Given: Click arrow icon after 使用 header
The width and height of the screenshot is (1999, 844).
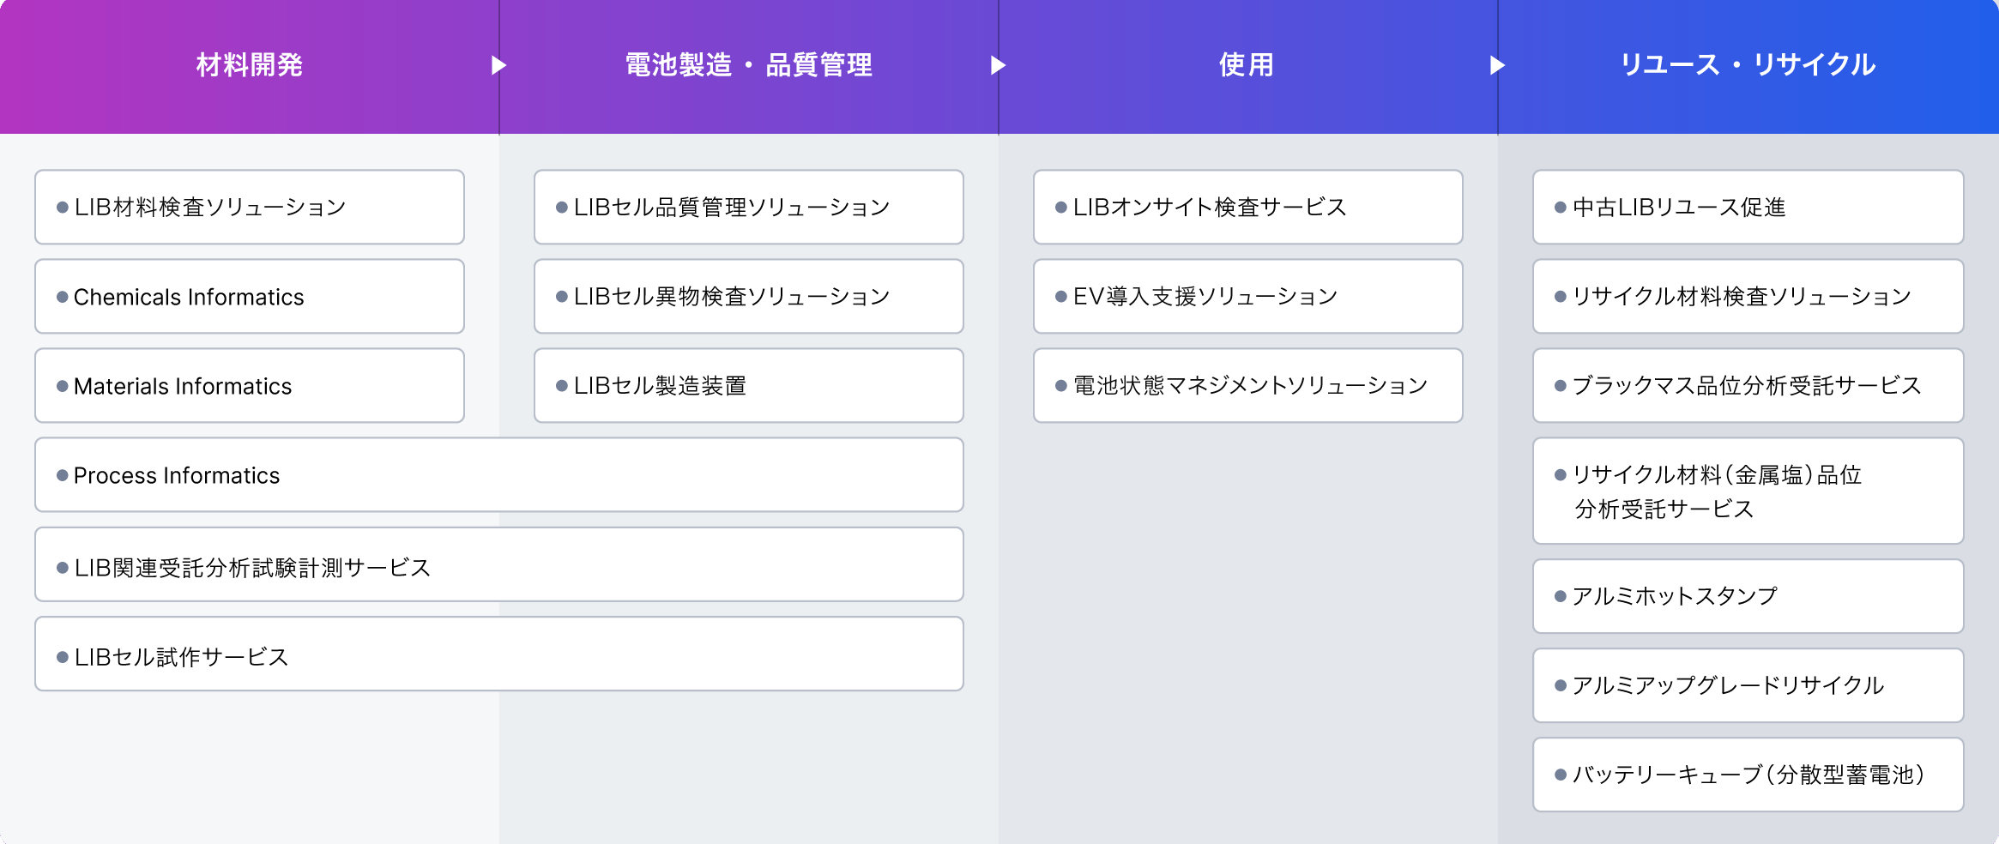Looking at the screenshot, I should (x=1497, y=65).
